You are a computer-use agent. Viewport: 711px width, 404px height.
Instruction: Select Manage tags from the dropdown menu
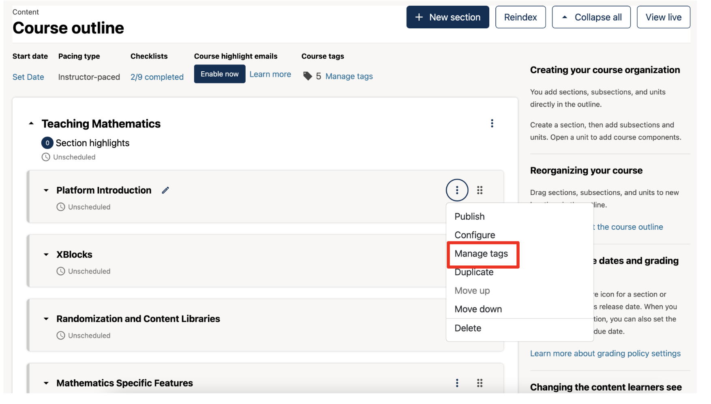click(x=481, y=254)
